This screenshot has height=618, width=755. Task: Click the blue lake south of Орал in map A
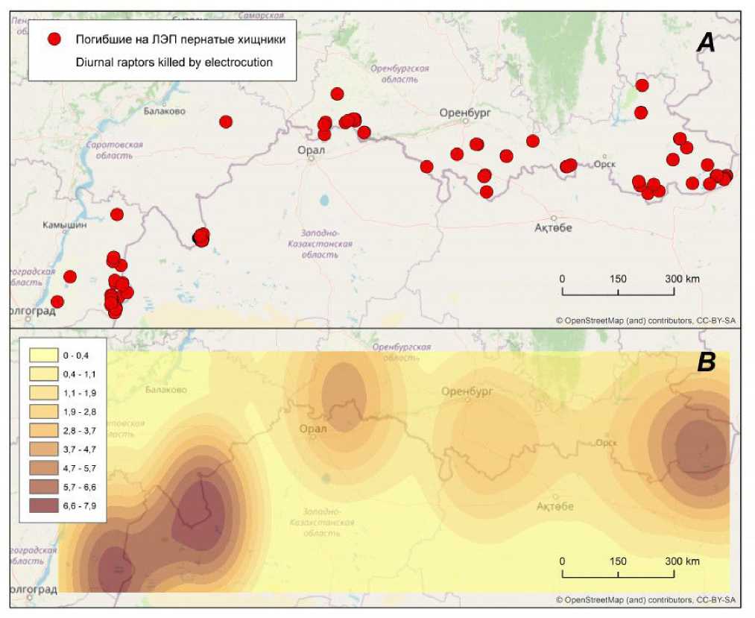[x=324, y=200]
